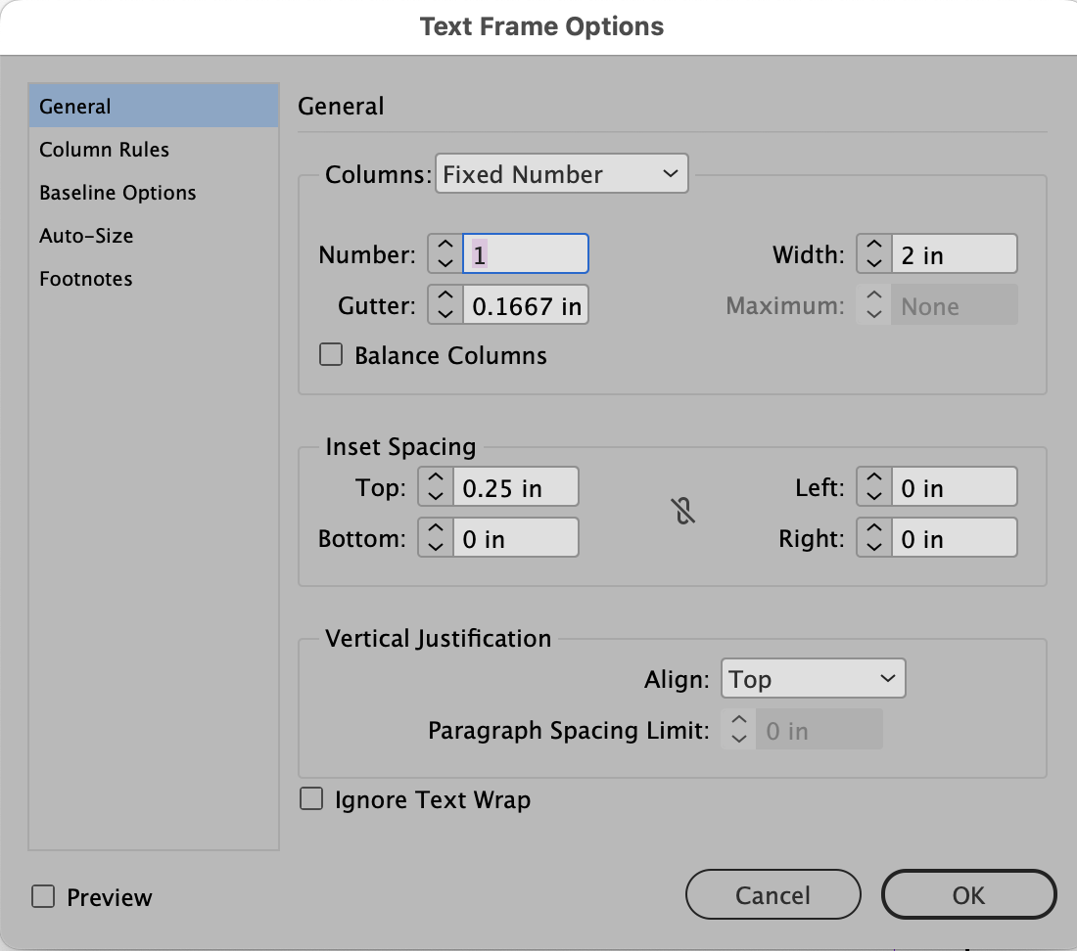Screen dimensions: 1077x951
Task: Dismiss the dialog via Cancel
Action: pyautogui.click(x=773, y=894)
